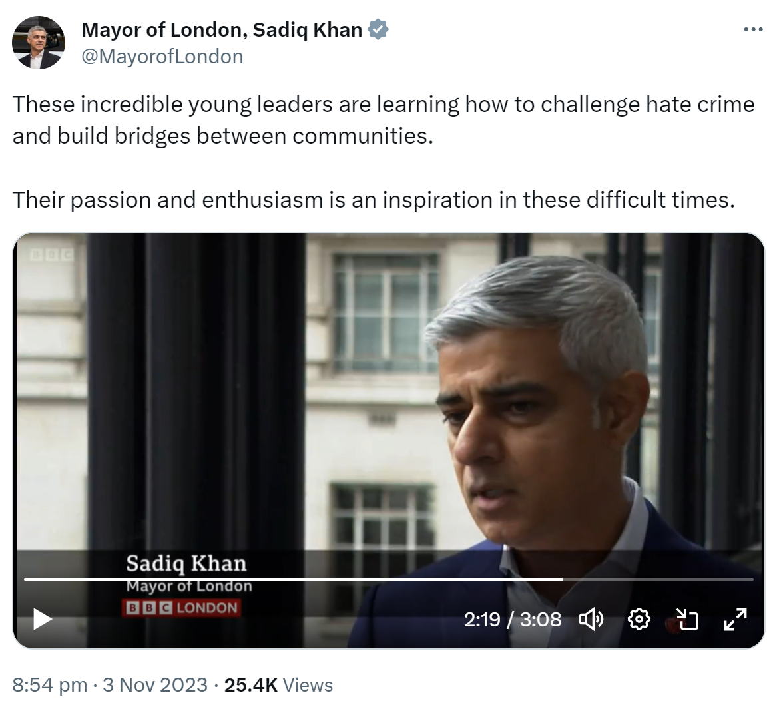Screen dimensions: 777x717
Task: View the 25.4K Views count
Action: (x=278, y=685)
